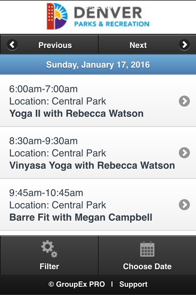The height and width of the screenshot is (295, 196).
Task: Click the right arrow icon beside Next
Action: (x=184, y=45)
